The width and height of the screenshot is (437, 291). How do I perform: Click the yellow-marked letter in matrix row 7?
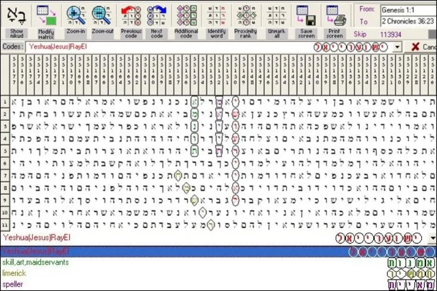coord(178,175)
